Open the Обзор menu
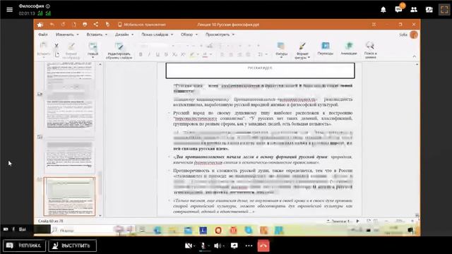The height and width of the screenshot is (254, 452). tap(189, 35)
